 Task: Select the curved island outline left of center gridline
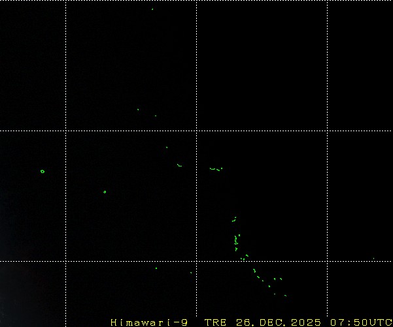click(x=179, y=165)
